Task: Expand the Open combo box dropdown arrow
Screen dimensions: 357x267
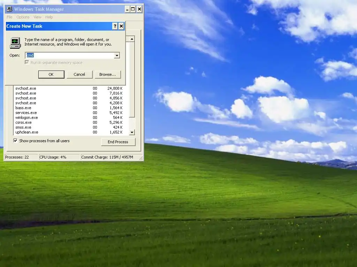Action: point(117,55)
